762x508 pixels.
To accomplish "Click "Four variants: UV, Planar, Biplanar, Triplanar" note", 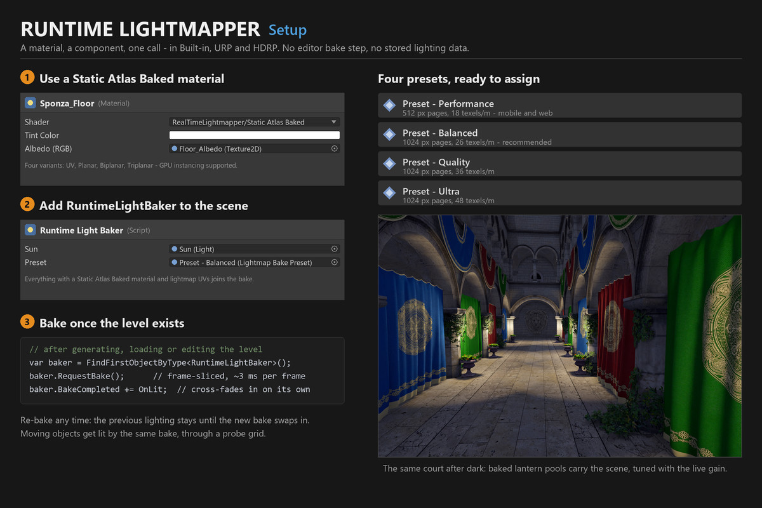I will [131, 165].
